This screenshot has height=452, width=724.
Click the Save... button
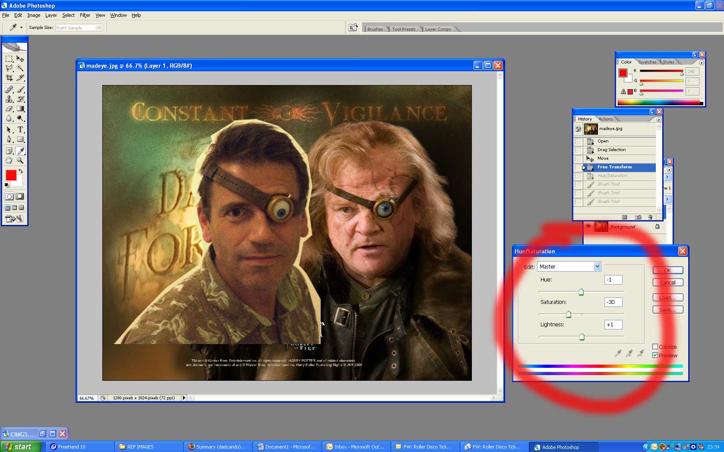668,310
